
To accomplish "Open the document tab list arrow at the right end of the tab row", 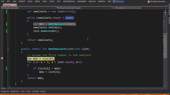I will 167,5.
